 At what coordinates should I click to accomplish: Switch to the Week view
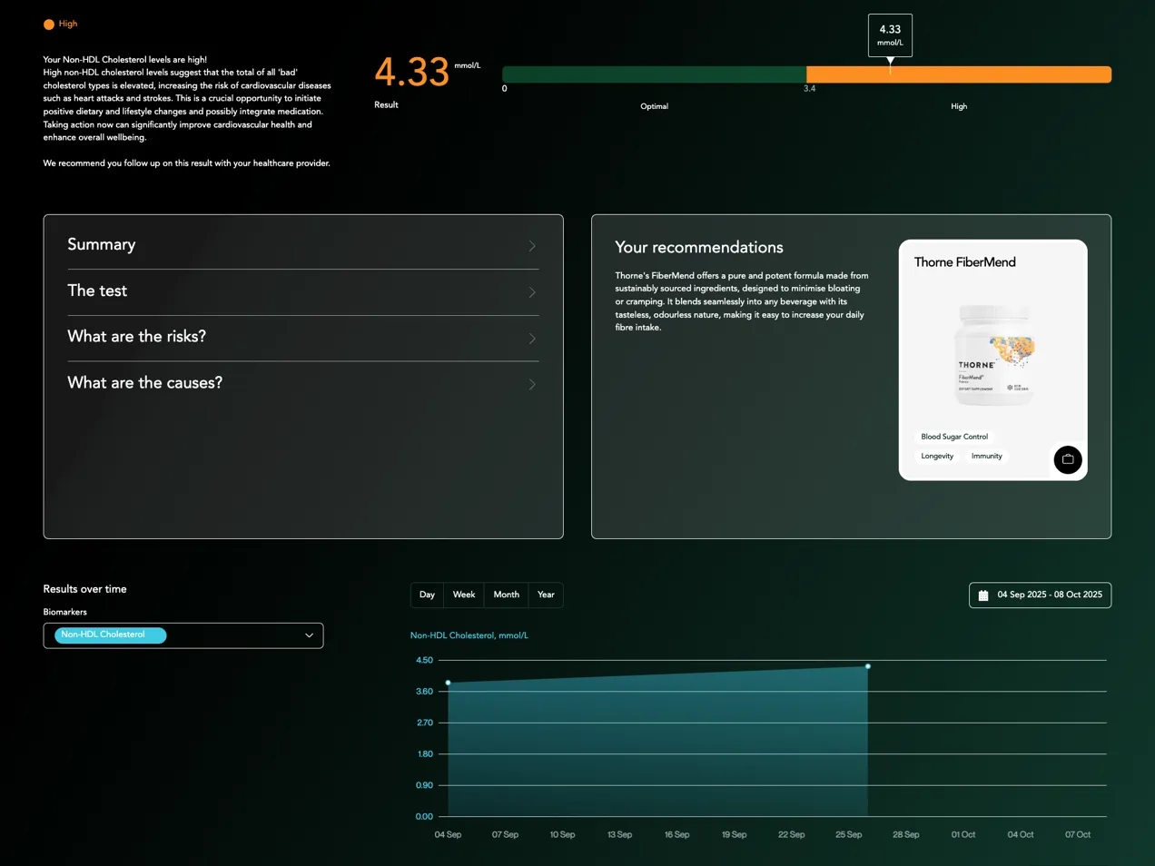463,595
